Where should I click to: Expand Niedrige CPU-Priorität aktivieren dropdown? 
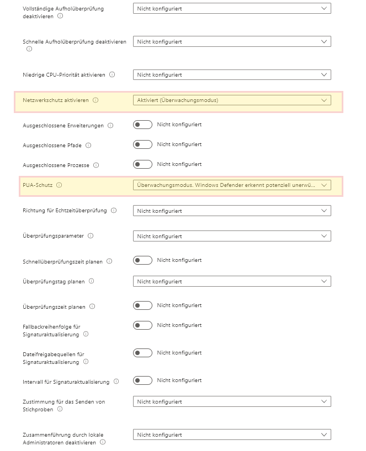click(232, 74)
